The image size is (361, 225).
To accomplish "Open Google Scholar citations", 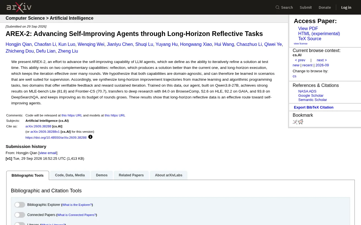I will pos(311,96).
